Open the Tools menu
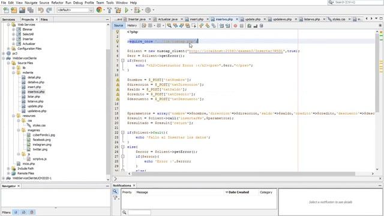Viewport: 384px width, 216px height. pyautogui.click(x=110, y=2)
